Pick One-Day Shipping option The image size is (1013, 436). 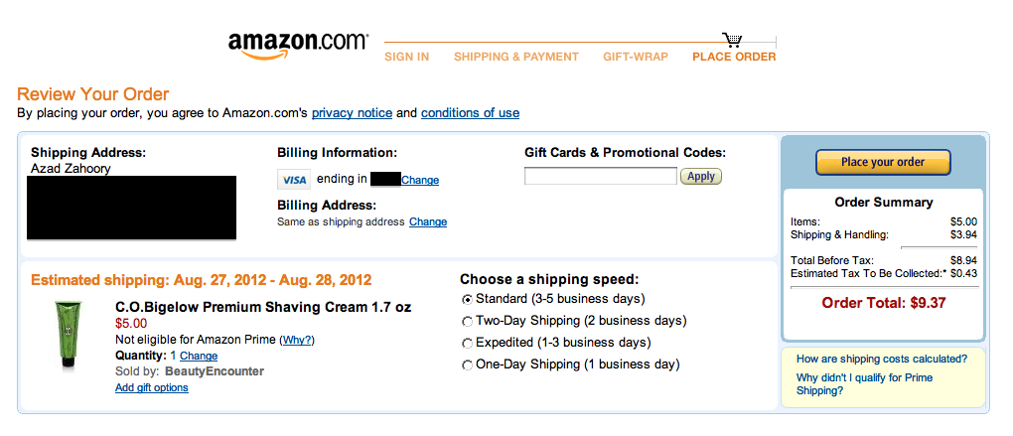point(468,364)
